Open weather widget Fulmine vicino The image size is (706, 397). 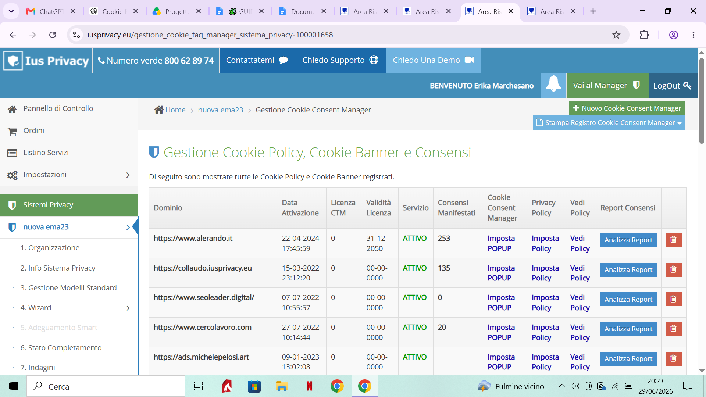coord(511,386)
